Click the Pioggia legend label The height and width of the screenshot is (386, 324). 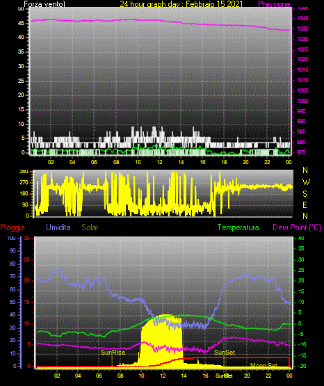click(13, 227)
